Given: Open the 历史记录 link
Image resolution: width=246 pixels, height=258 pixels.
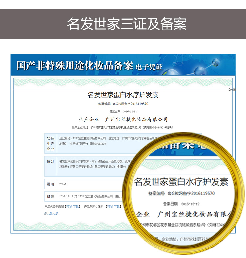Looking at the screenshot, I should [52, 213].
